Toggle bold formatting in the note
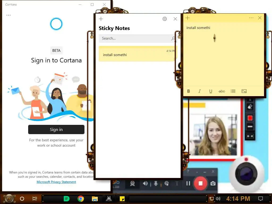Image resolution: width=272 pixels, height=204 pixels. click(189, 91)
